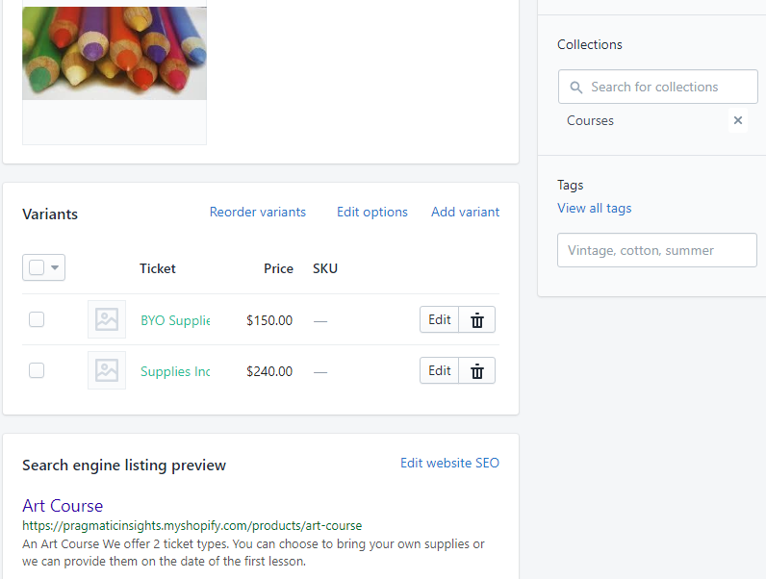Toggle the select-all variants checkbox
766x579 pixels.
coord(37,267)
